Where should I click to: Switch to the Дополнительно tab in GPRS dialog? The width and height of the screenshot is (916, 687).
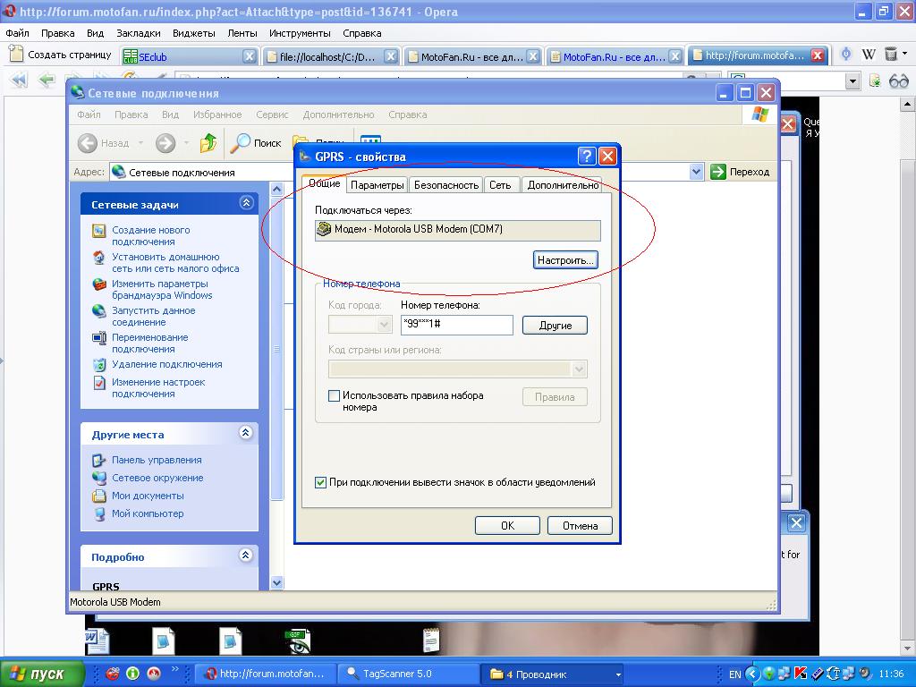click(563, 185)
